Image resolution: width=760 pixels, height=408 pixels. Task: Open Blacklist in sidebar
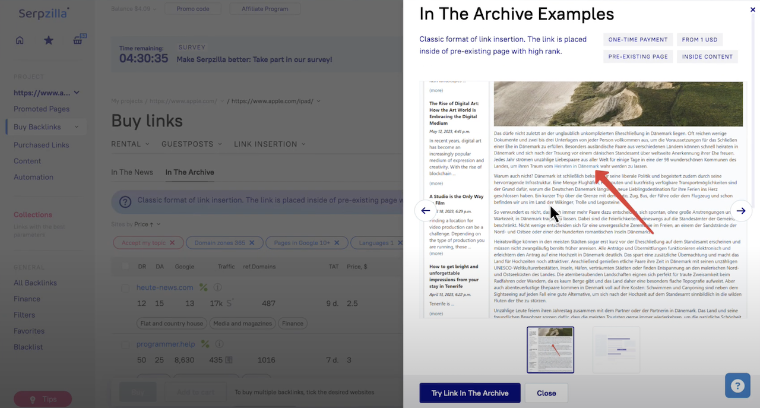pos(28,347)
